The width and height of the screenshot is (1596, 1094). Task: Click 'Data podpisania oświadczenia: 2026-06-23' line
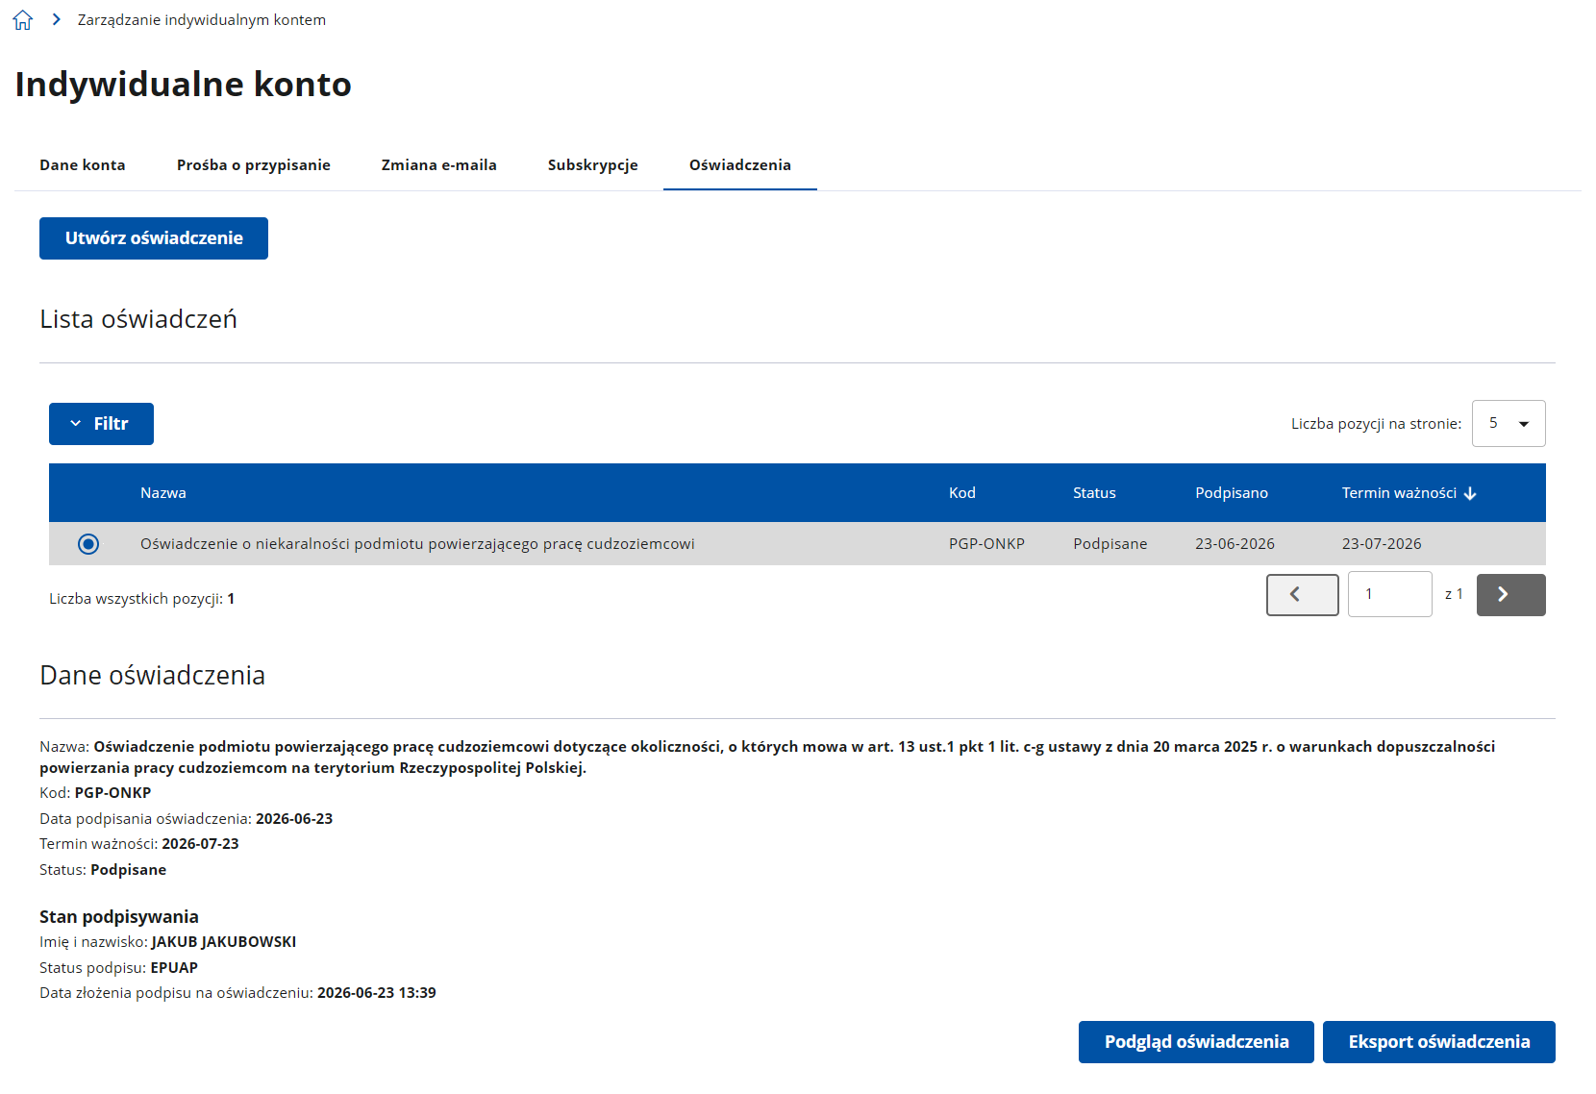187,819
